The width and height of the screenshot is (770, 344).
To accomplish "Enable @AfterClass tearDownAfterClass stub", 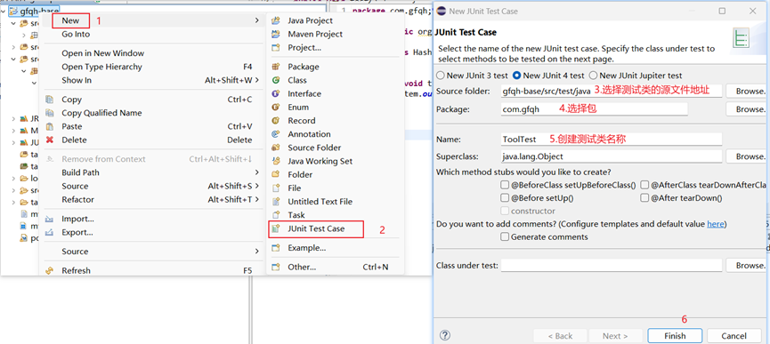I will (x=644, y=185).
